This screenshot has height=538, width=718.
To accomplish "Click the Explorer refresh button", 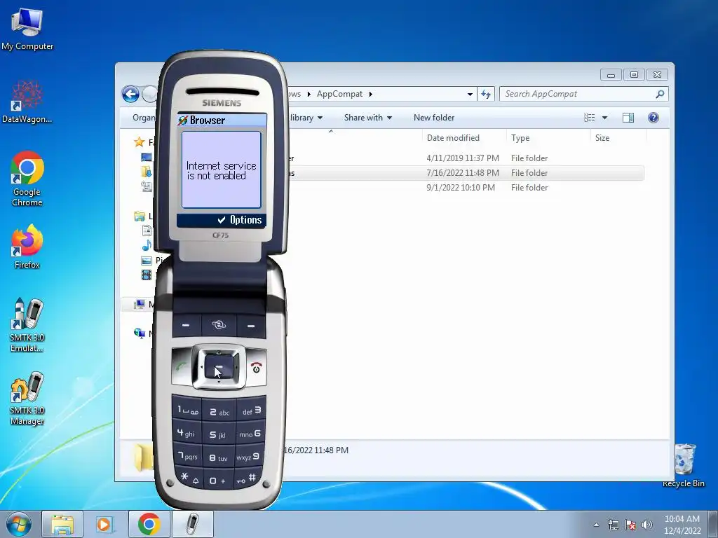I will point(486,95).
